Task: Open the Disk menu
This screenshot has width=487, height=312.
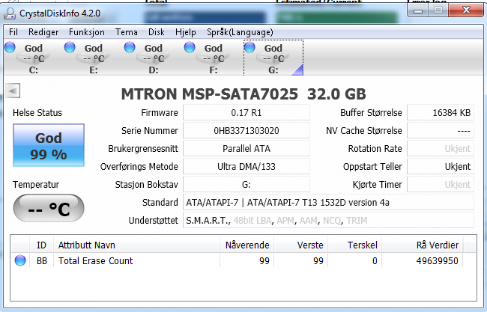Action: pyautogui.click(x=157, y=32)
